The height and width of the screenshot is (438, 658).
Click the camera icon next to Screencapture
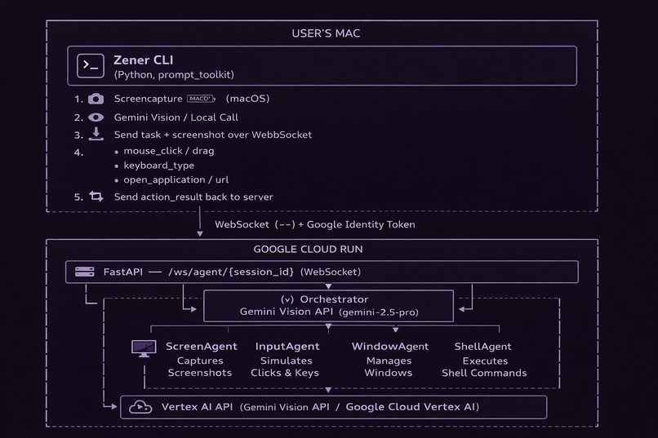coord(96,99)
